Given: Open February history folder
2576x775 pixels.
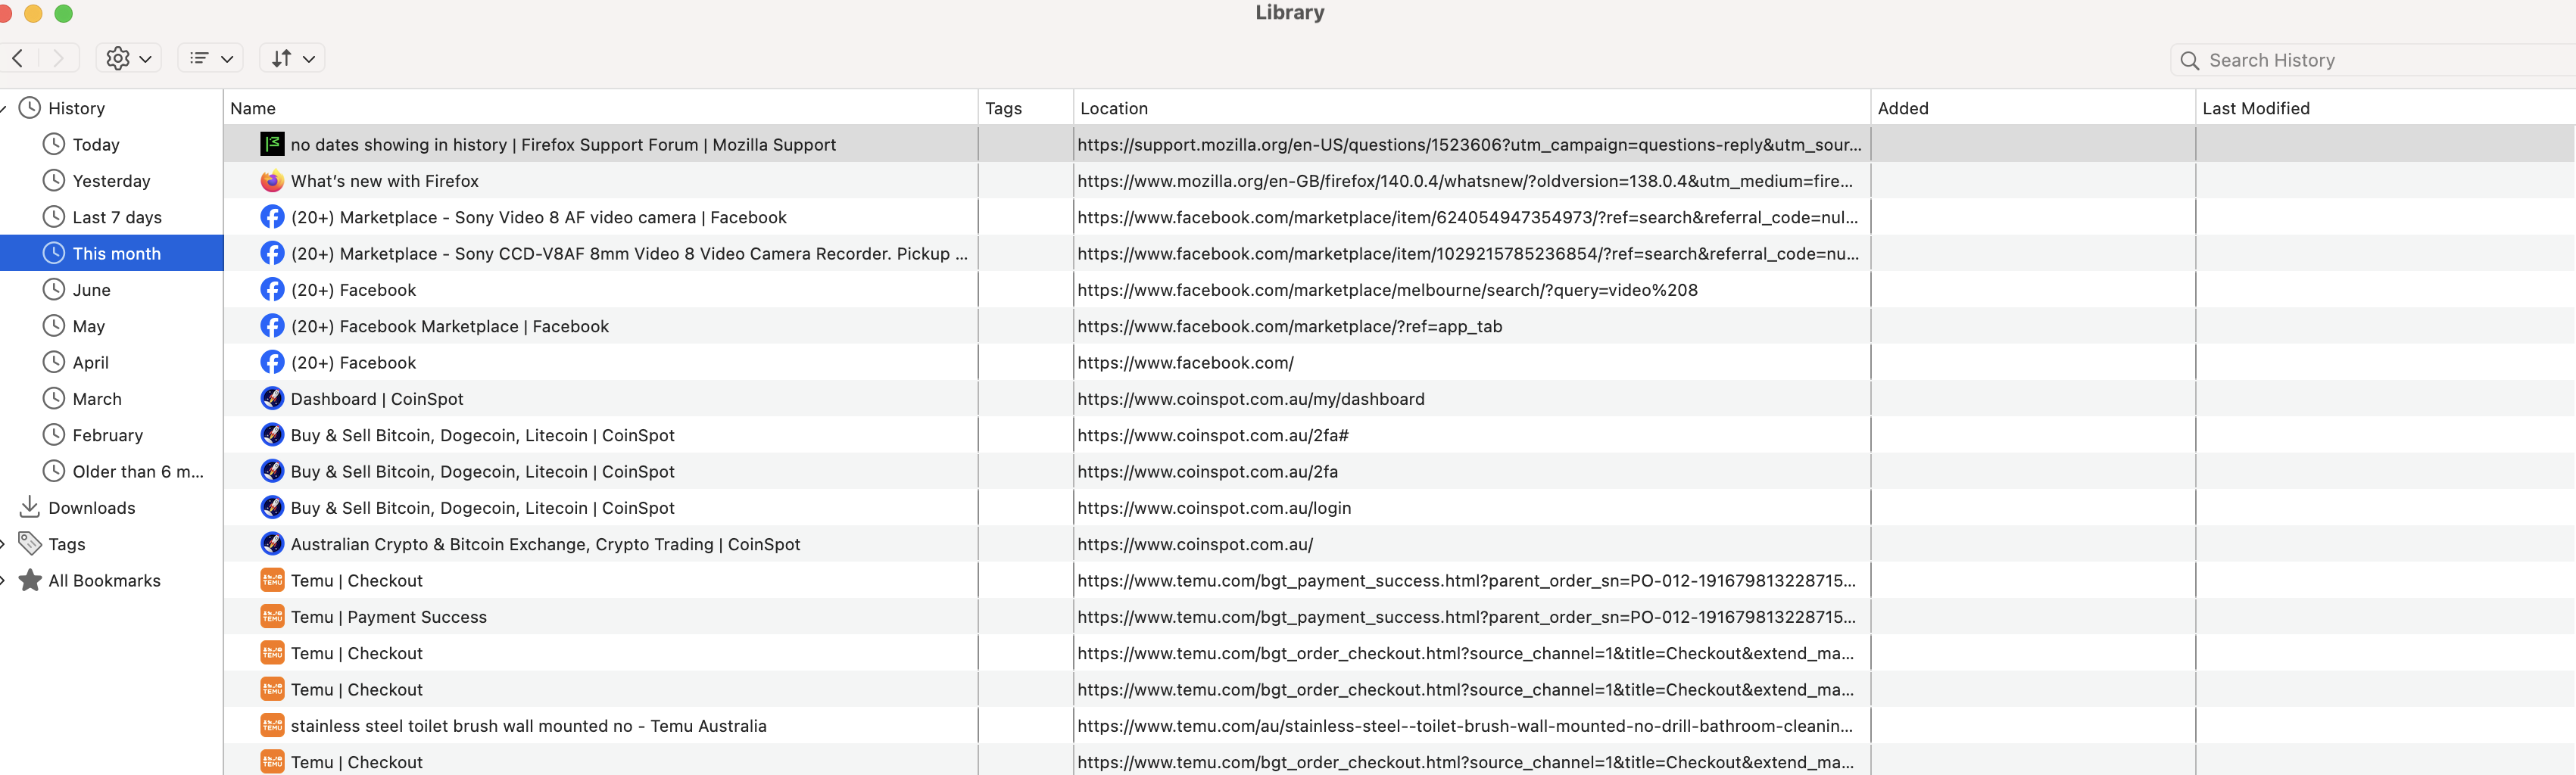Looking at the screenshot, I should pos(107,435).
